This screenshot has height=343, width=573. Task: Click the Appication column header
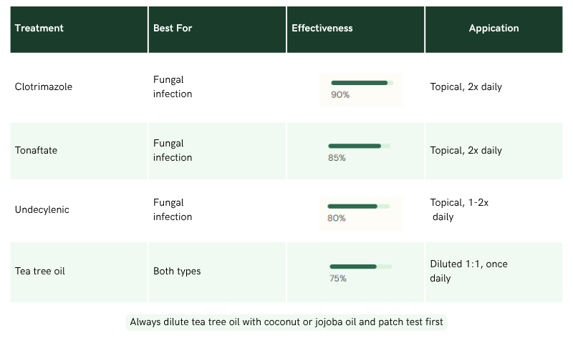click(x=493, y=29)
